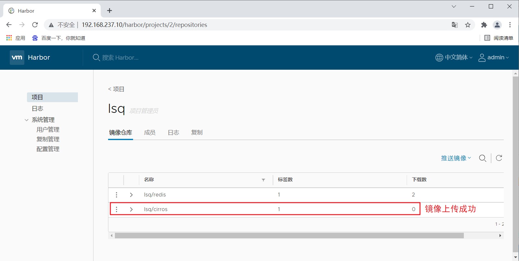Expand the lsq/cirros repository row
The image size is (519, 261).
[131, 209]
